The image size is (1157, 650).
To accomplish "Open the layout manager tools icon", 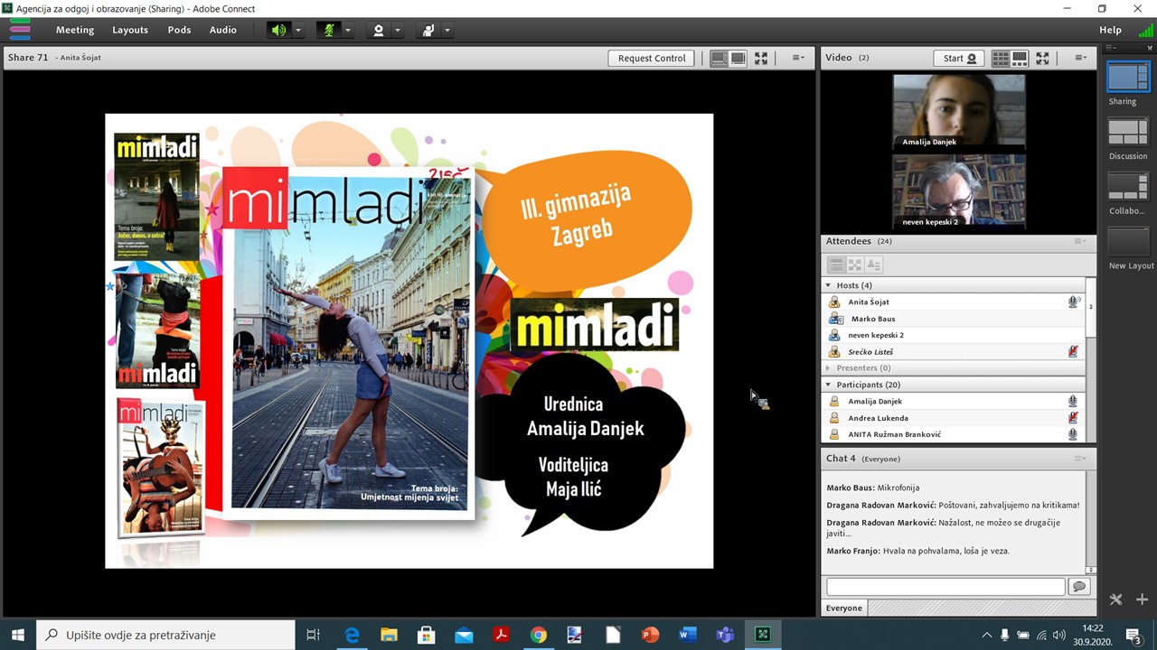I will point(1115,599).
